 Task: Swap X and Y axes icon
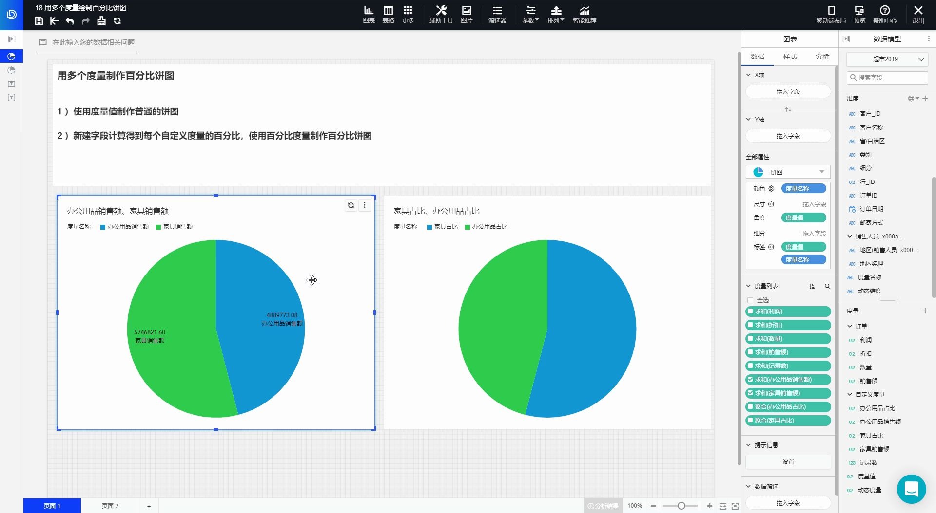point(788,109)
